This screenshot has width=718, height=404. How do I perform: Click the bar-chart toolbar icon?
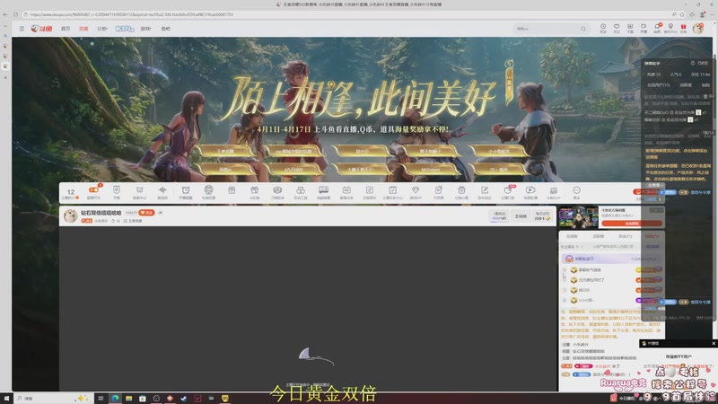point(553,192)
